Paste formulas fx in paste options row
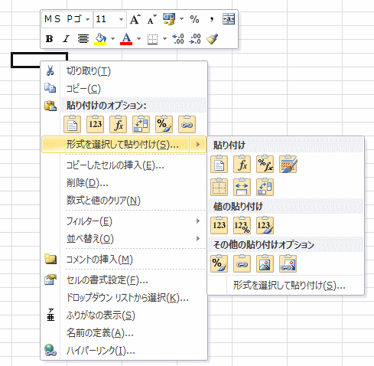Image resolution: width=374 pixels, height=366 pixels. (118, 125)
